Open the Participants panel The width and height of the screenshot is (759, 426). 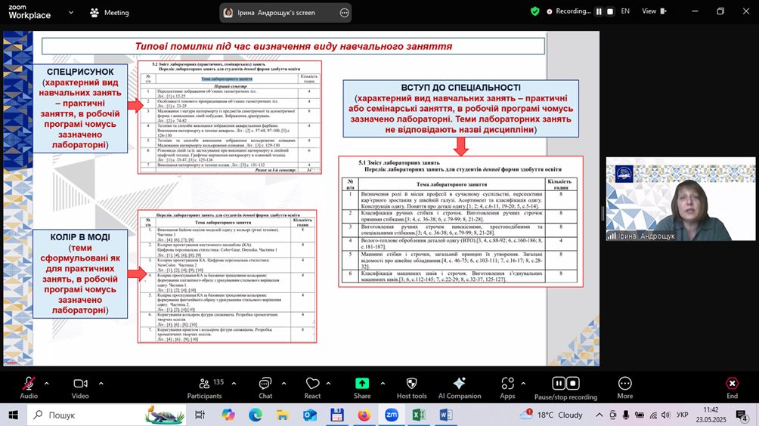tap(204, 388)
